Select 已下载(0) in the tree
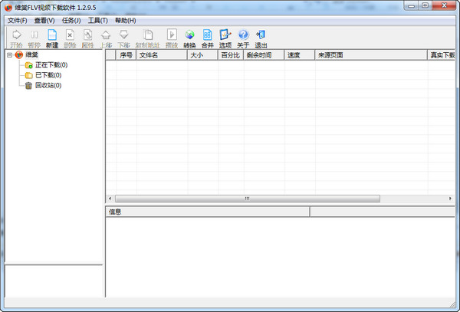The width and height of the screenshot is (460, 312). click(x=48, y=75)
